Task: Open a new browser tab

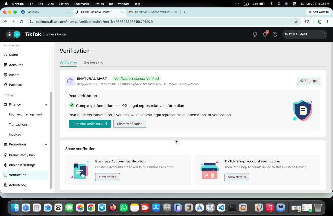Action: click(184, 12)
